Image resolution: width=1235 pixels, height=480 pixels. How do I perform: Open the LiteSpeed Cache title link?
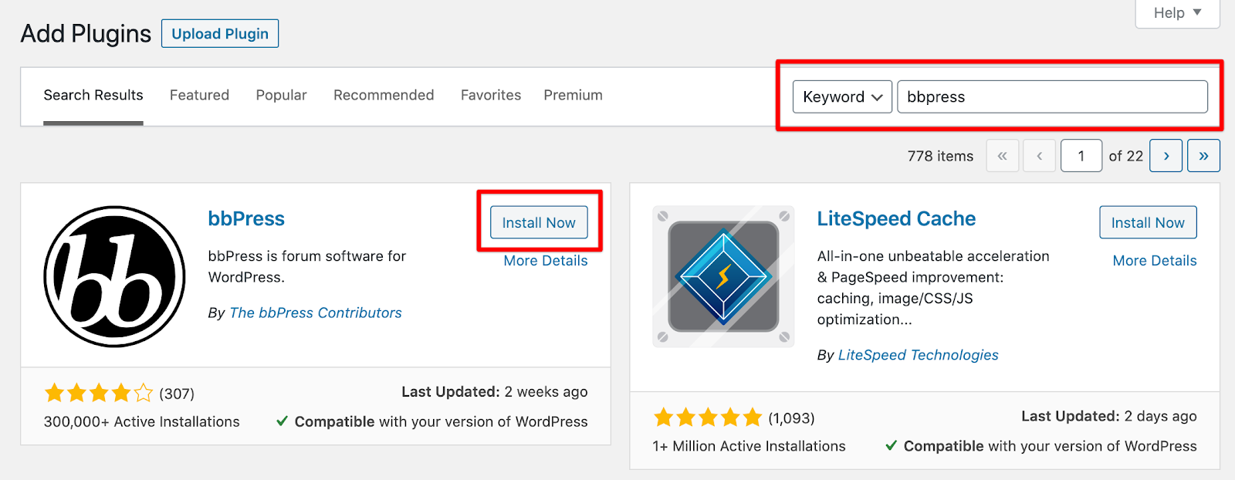(x=896, y=218)
